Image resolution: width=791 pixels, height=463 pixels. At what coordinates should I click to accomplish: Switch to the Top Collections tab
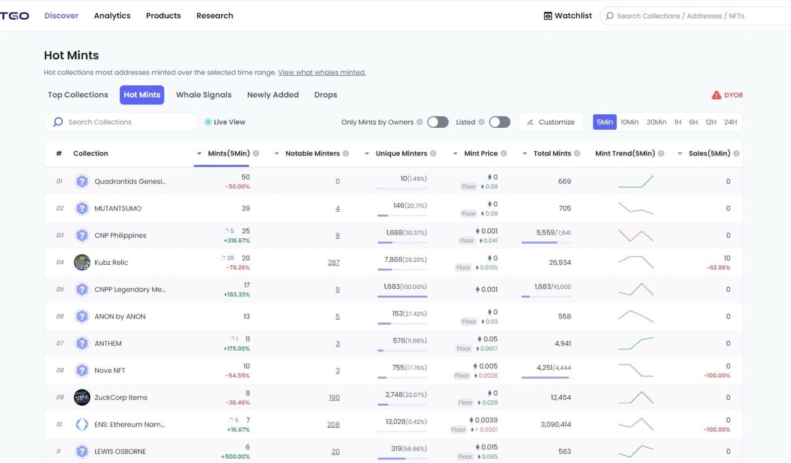tap(78, 95)
